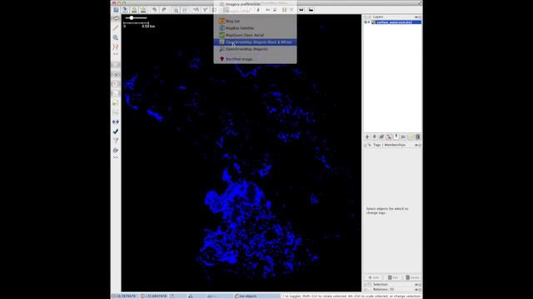533x299 pixels.
Task: Click the trash Delete layer icon
Action: click(x=418, y=136)
